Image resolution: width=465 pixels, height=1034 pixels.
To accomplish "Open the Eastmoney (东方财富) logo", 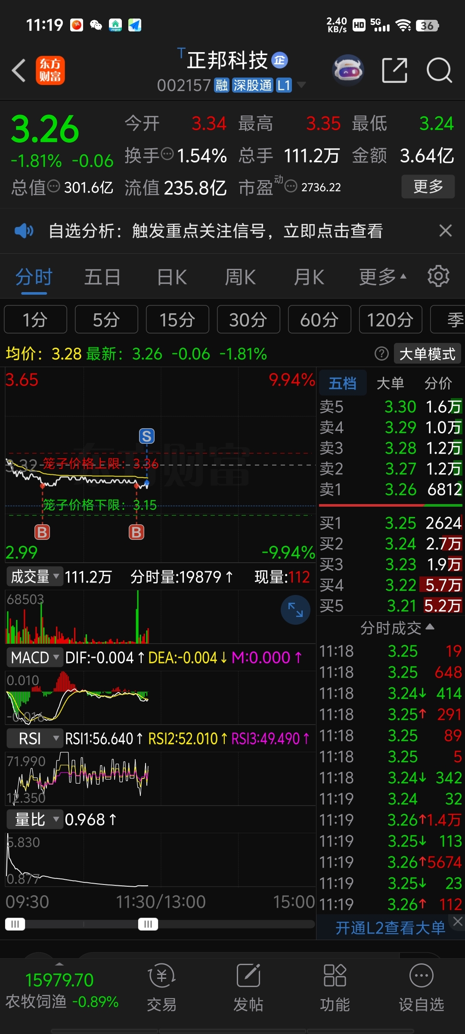I will click(50, 70).
